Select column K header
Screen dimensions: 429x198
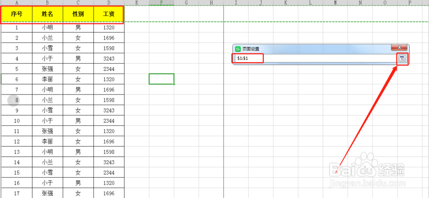(x=286, y=3)
